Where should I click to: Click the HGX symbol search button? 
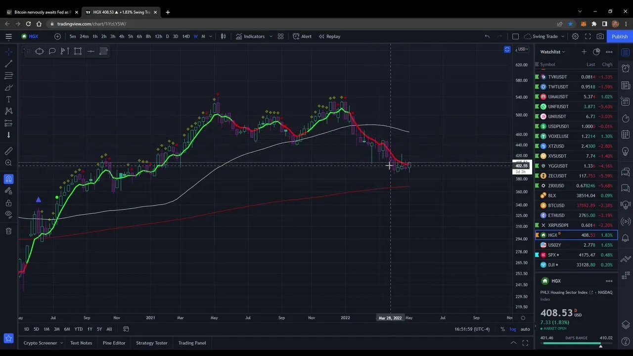click(x=30, y=36)
